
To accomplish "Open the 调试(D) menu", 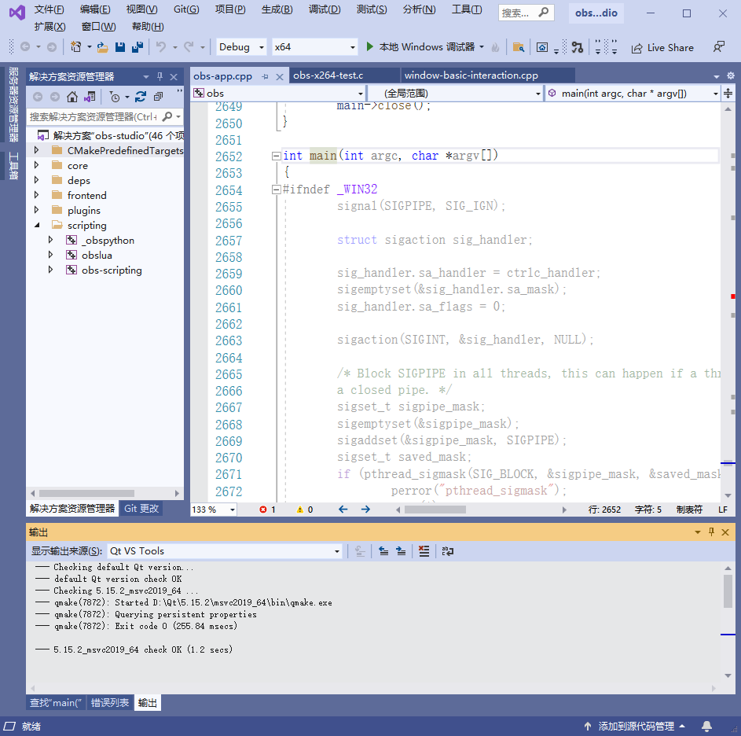I will pyautogui.click(x=325, y=9).
